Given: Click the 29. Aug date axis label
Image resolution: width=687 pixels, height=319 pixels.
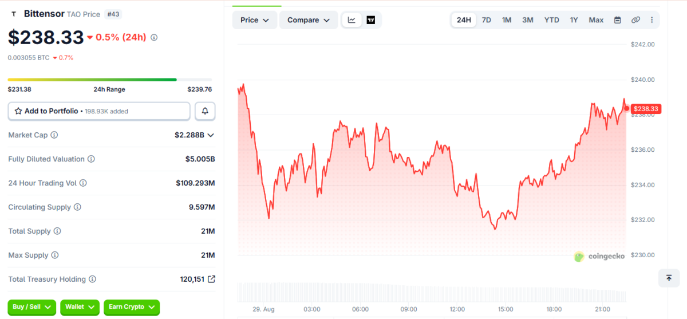Looking at the screenshot, I should [x=264, y=309].
